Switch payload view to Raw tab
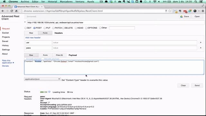The width and height of the screenshot is (206, 116). [x=31, y=55]
